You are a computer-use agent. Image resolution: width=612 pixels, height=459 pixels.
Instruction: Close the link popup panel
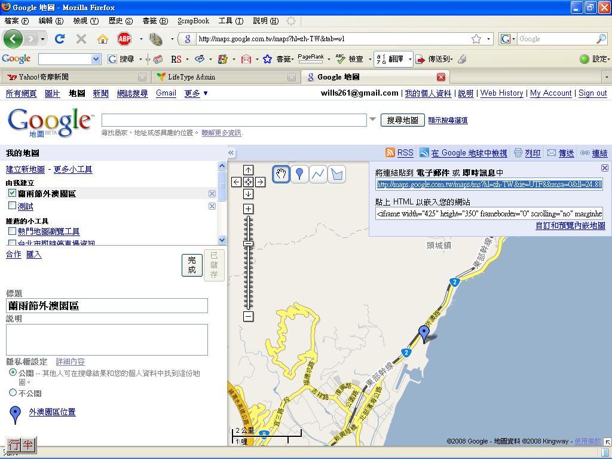[x=605, y=168]
